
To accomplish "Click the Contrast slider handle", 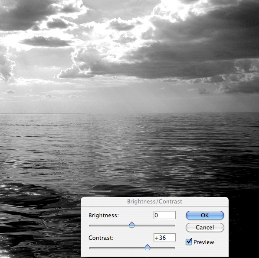I will point(148,247).
